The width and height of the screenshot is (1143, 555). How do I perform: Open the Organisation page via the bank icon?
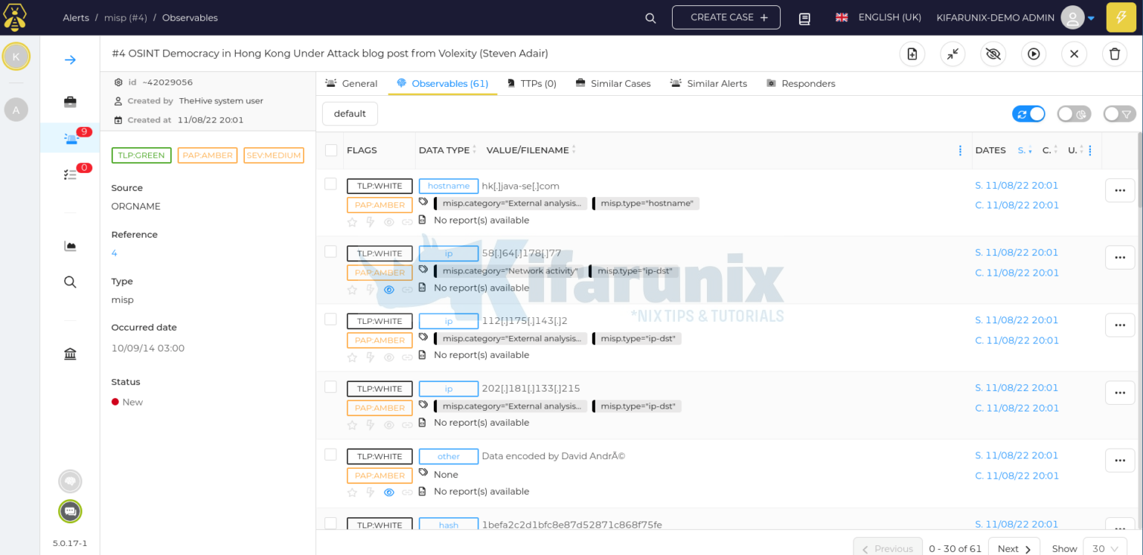tap(69, 354)
